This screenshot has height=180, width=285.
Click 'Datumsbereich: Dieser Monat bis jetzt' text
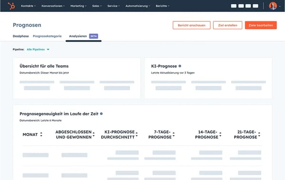pos(44,72)
